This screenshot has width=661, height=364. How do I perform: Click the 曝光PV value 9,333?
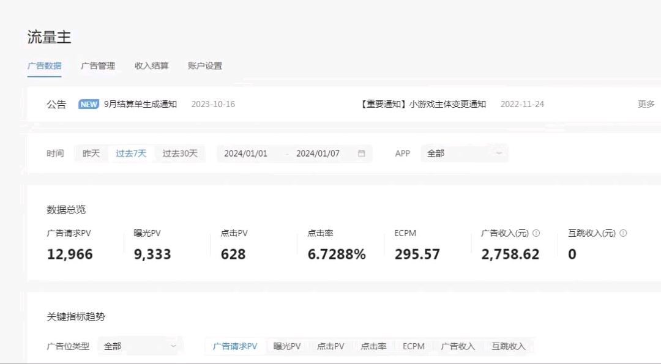click(152, 254)
